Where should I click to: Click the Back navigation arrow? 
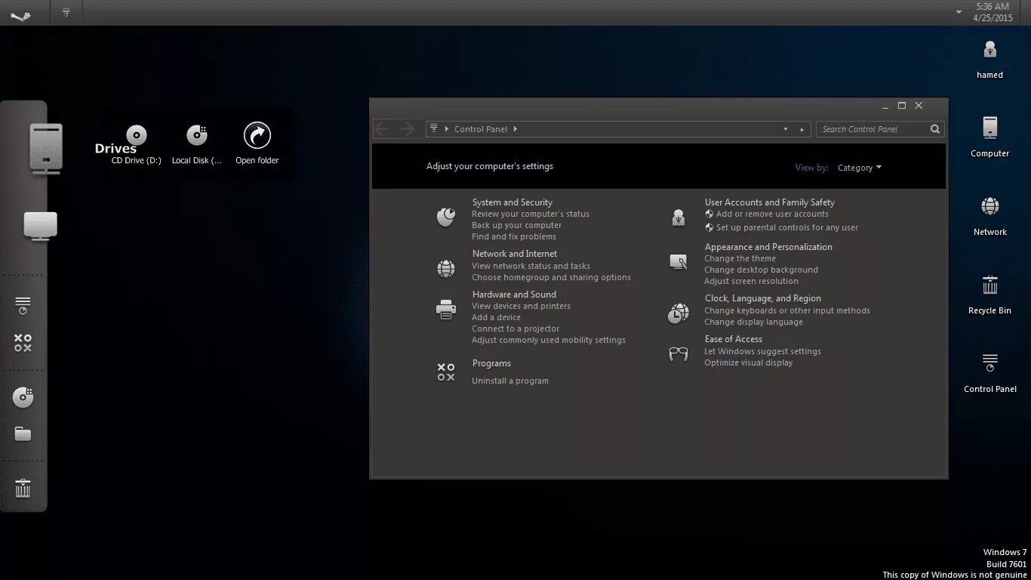(383, 129)
